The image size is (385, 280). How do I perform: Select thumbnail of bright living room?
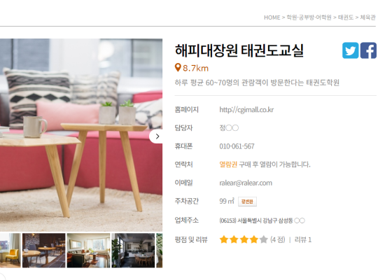click(x=89, y=251)
